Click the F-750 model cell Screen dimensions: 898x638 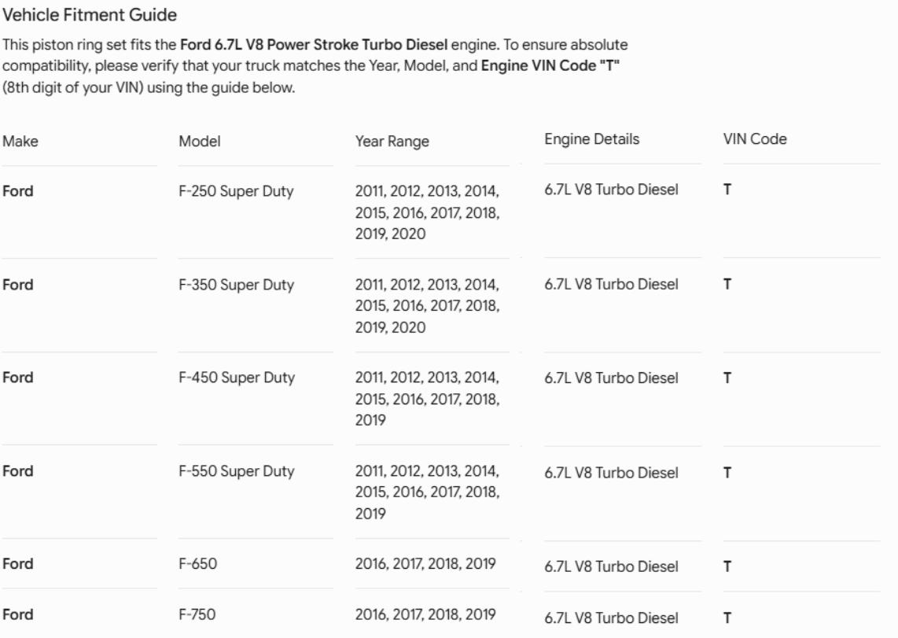click(197, 614)
